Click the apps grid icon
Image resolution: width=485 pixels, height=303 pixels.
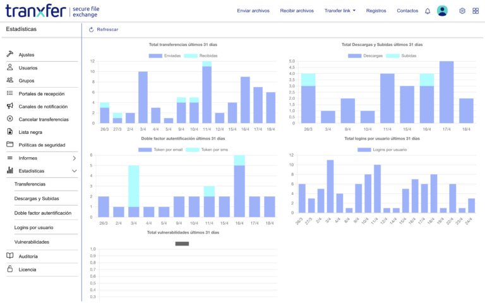[x=476, y=11]
